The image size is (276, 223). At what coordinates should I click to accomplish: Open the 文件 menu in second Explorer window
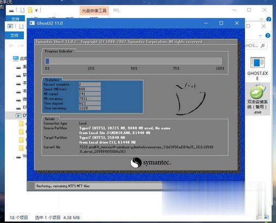[x=14, y=35]
